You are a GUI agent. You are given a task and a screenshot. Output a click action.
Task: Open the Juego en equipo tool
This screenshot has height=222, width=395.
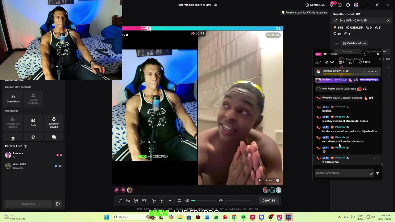(x=54, y=123)
